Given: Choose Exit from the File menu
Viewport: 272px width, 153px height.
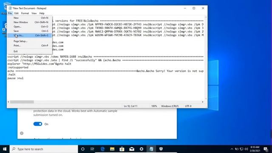Looking at the screenshot, I should point(29,51).
